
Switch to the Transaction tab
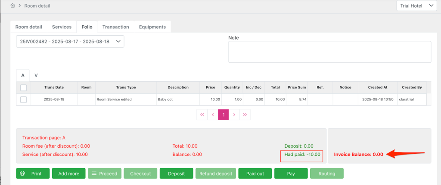115,27
